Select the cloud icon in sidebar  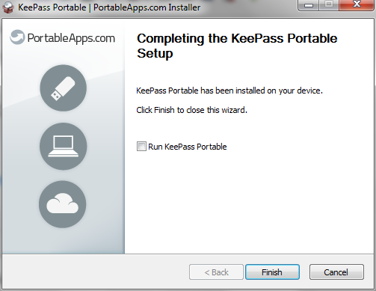pyautogui.click(x=63, y=204)
